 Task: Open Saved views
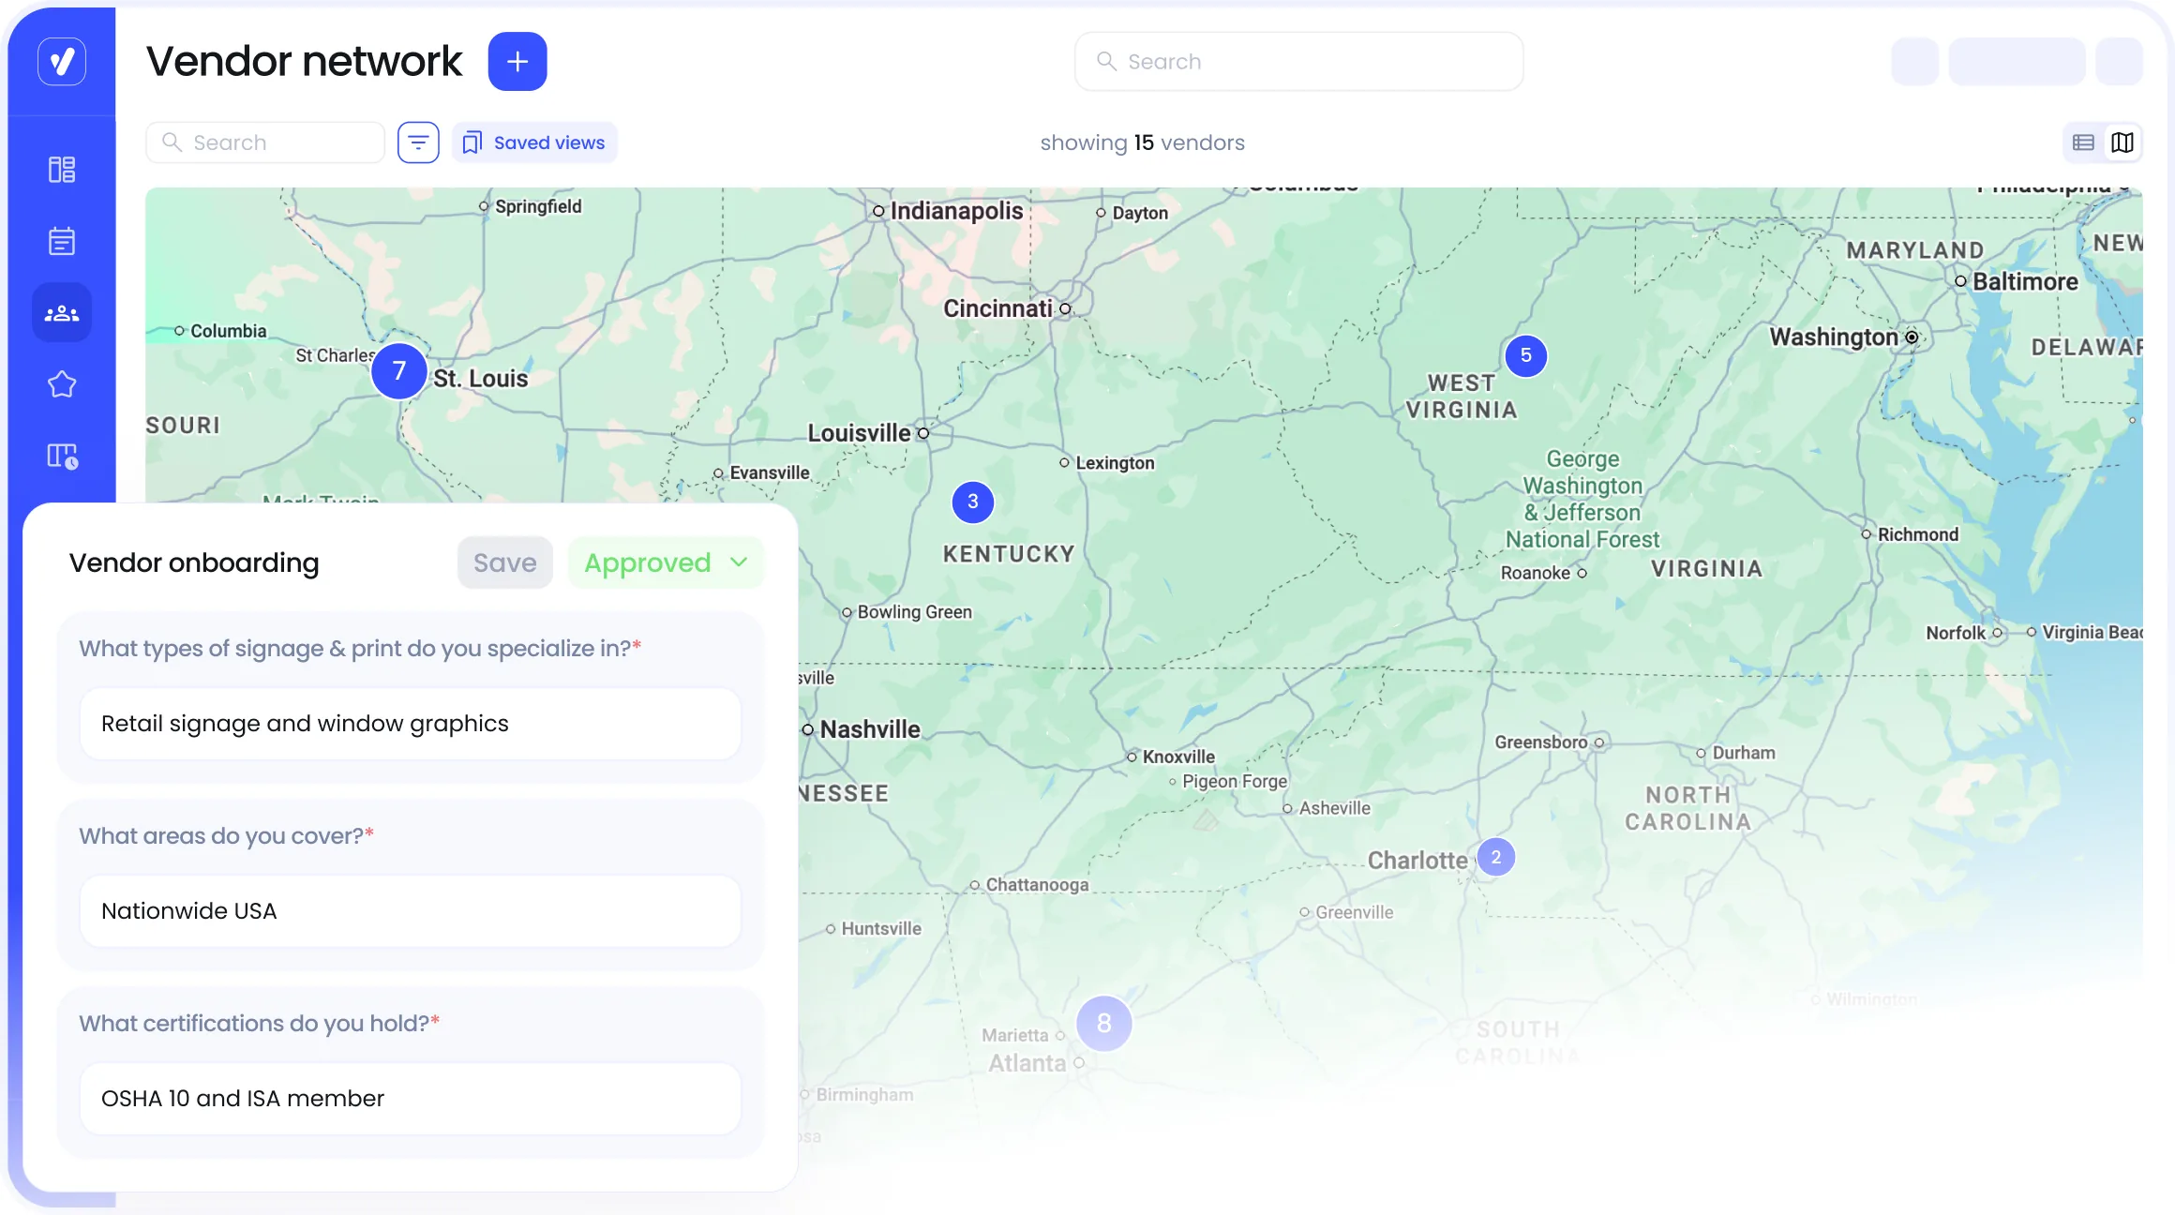(x=534, y=142)
